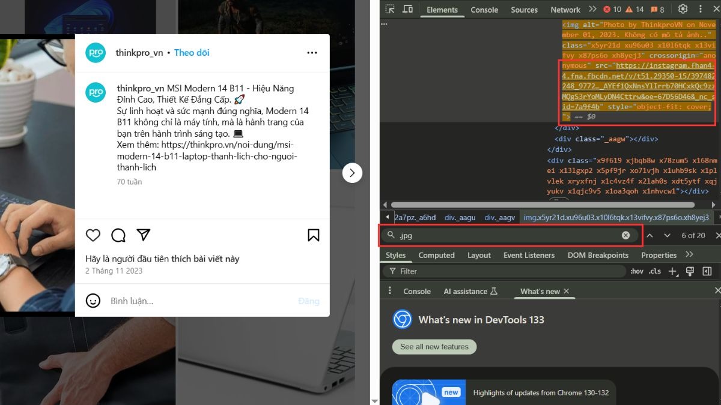Open the Console panel in the top bar
The height and width of the screenshot is (405, 721).
click(x=484, y=10)
